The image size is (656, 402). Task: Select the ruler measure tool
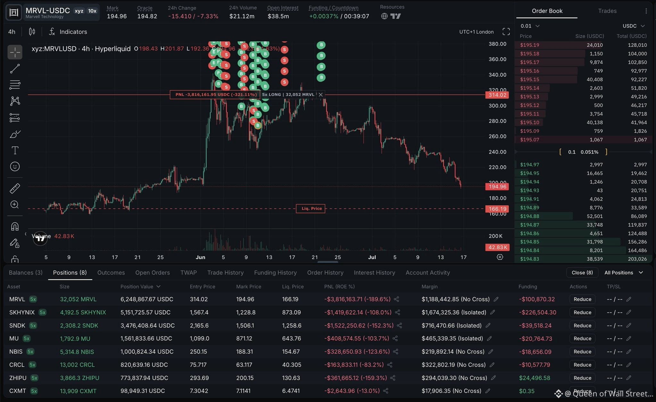pos(15,188)
